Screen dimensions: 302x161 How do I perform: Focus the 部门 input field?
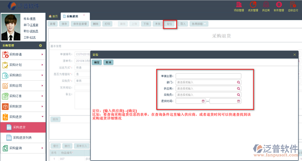(x=208, y=82)
